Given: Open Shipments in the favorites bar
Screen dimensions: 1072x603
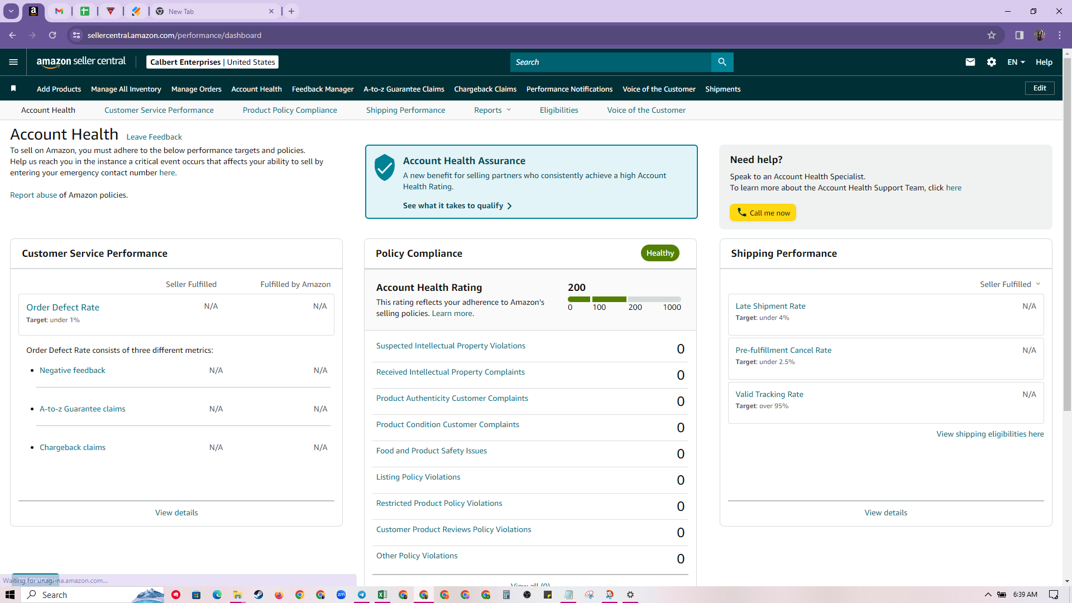Looking at the screenshot, I should [723, 89].
